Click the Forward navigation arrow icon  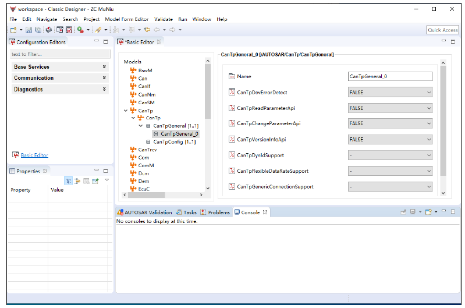tap(172, 30)
